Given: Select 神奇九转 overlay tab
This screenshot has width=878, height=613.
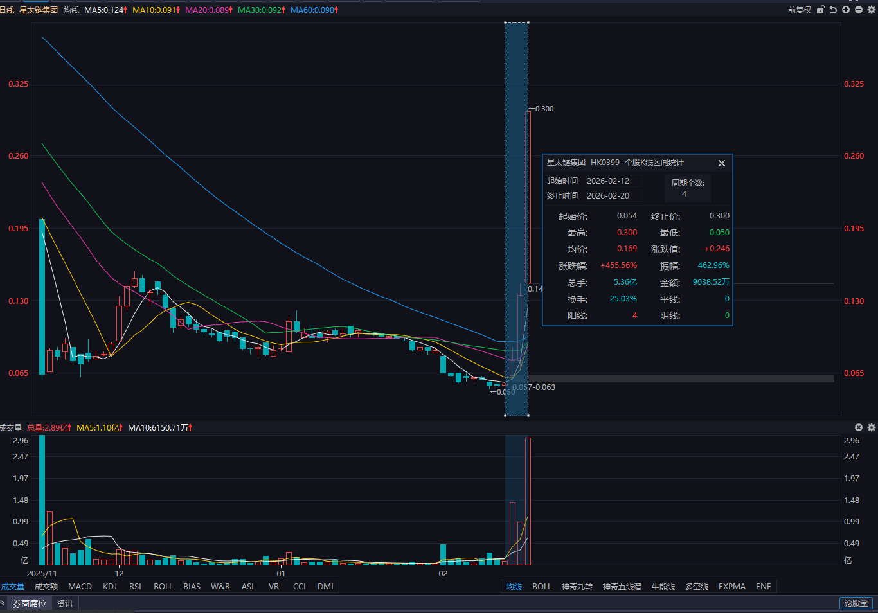Looking at the screenshot, I should pos(577,587).
